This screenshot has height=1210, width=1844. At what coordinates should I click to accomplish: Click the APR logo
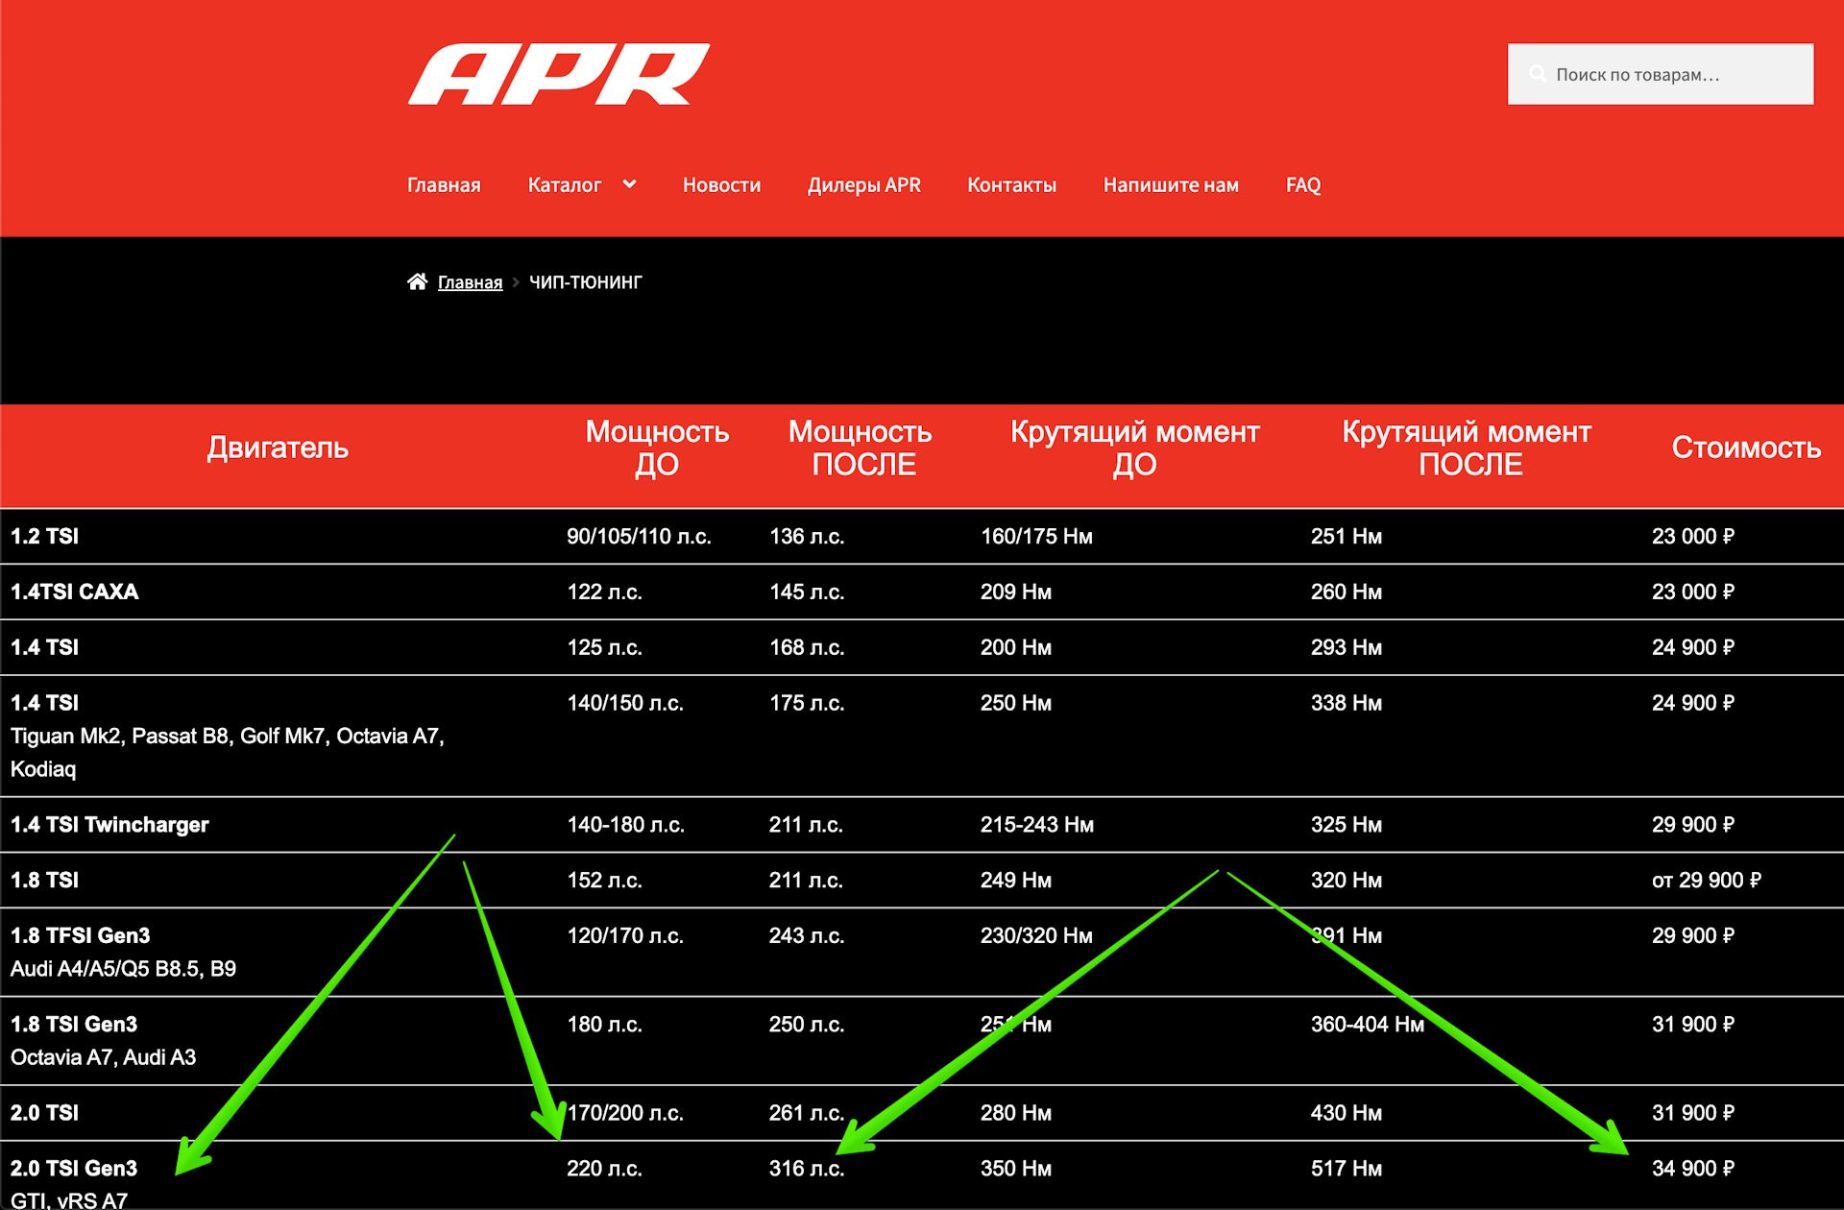tap(558, 75)
